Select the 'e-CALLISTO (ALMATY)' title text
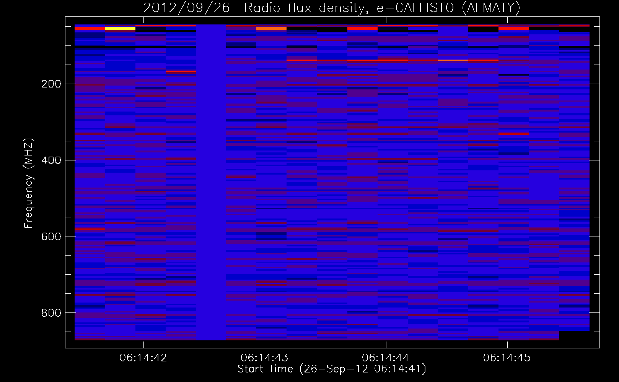The image size is (619, 382). coord(448,8)
